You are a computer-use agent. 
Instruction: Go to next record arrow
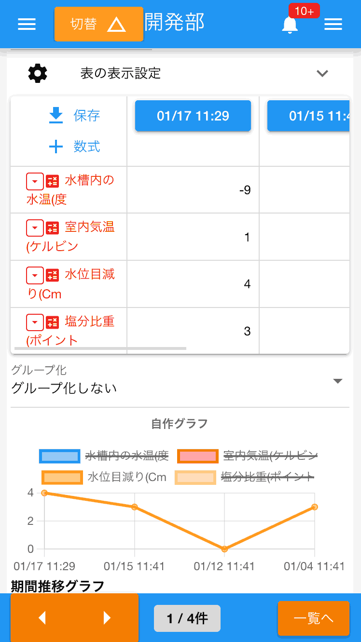point(107,618)
